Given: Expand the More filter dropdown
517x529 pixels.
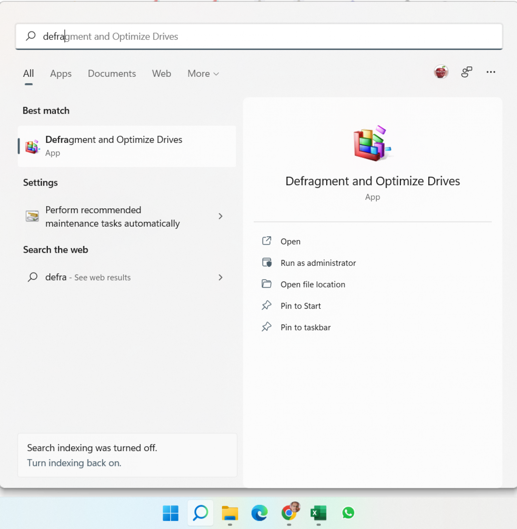Looking at the screenshot, I should tap(203, 74).
